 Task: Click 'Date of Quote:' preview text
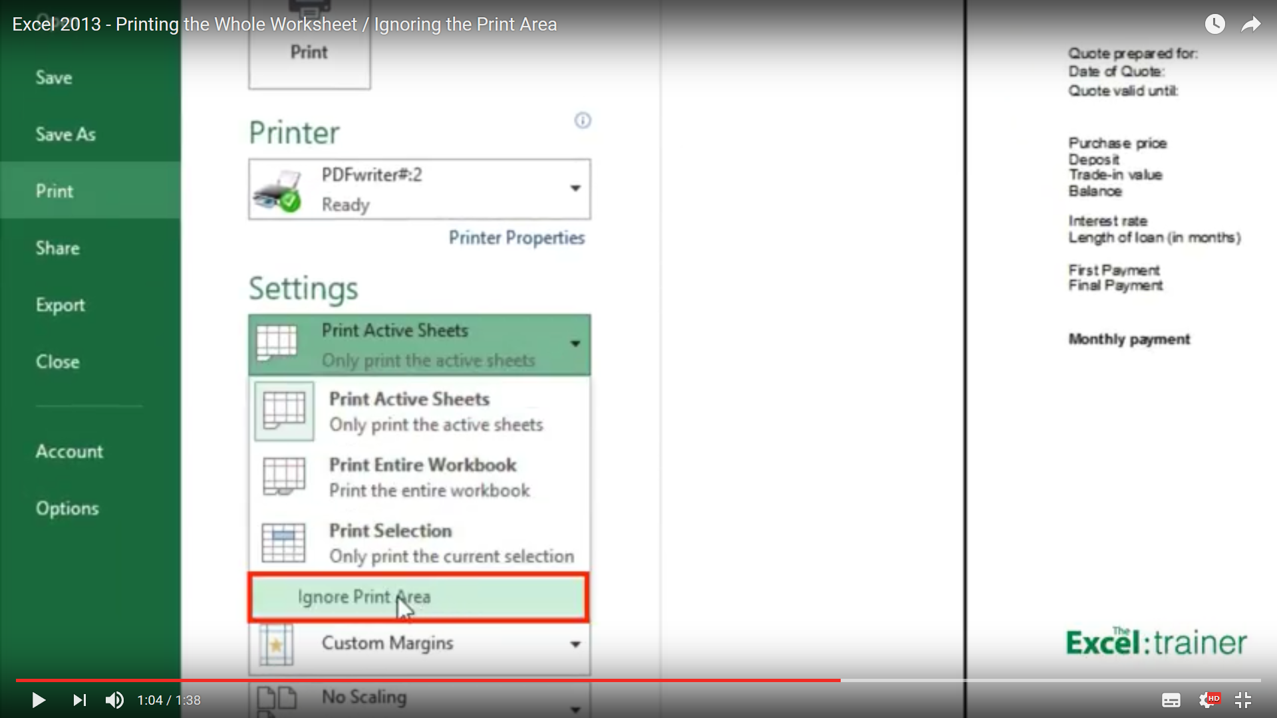pos(1116,72)
